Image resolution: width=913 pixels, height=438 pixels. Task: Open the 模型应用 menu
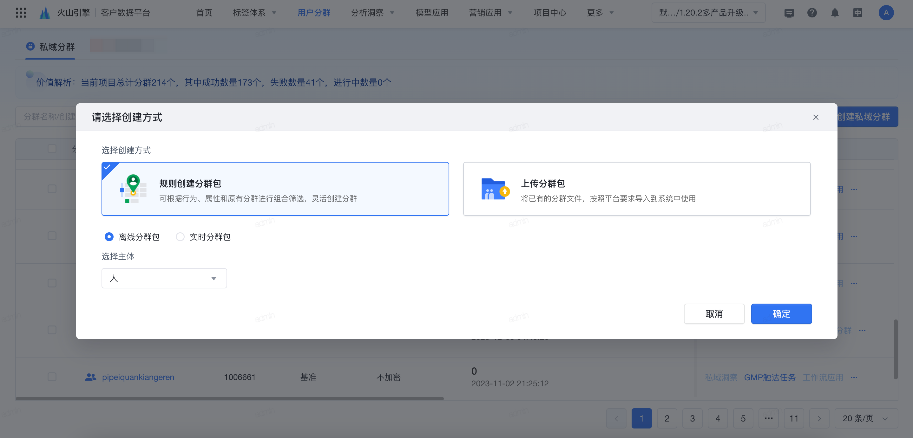(432, 13)
